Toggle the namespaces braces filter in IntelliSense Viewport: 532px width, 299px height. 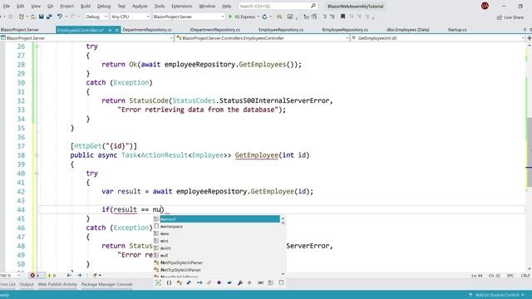(x=169, y=282)
